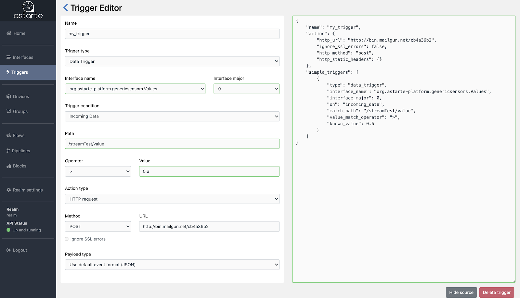Open the Payload type dropdown
The image size is (520, 298).
(x=172, y=265)
